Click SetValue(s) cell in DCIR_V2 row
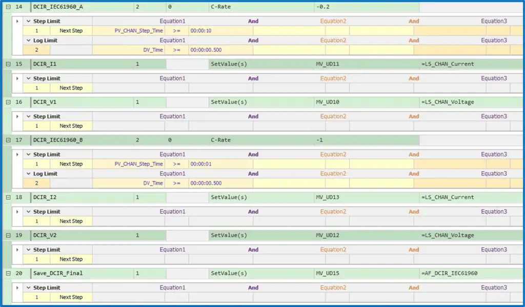The image size is (525, 307). (x=261, y=235)
